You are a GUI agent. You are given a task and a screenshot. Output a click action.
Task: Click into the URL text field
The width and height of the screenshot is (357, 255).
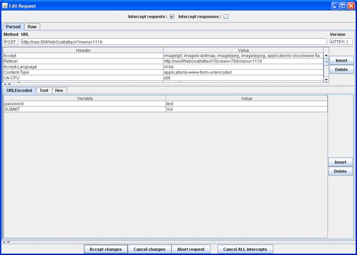[173, 42]
